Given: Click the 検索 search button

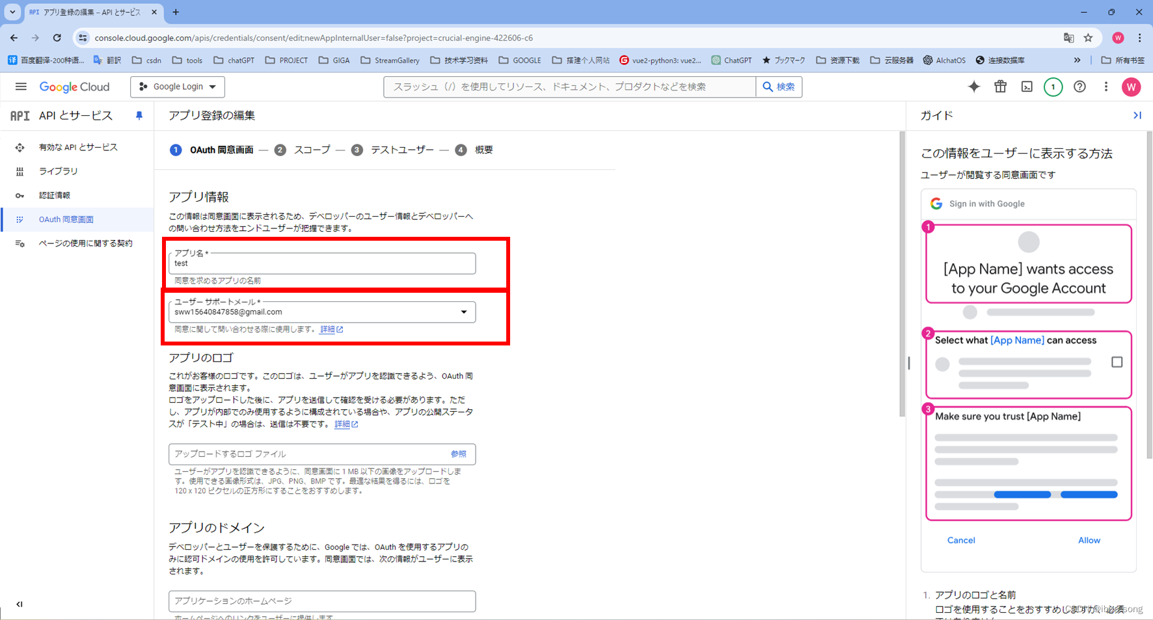Looking at the screenshot, I should (779, 87).
